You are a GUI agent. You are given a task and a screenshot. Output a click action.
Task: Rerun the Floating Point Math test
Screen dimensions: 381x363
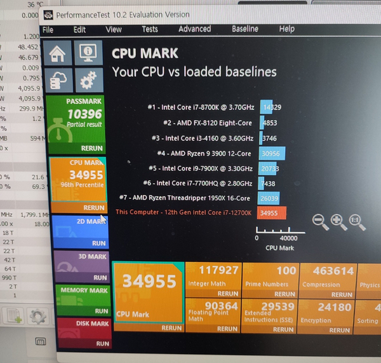coord(227,329)
